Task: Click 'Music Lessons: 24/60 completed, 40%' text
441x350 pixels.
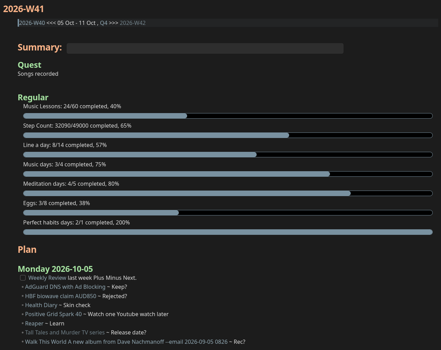Action: click(72, 106)
